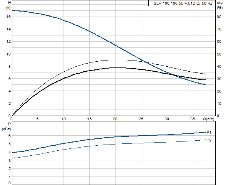Image resolution: width=228 pixels, height=185 pixels.
Task: Click the 2 tick on the H head axis
Action: click(x=10, y=104)
